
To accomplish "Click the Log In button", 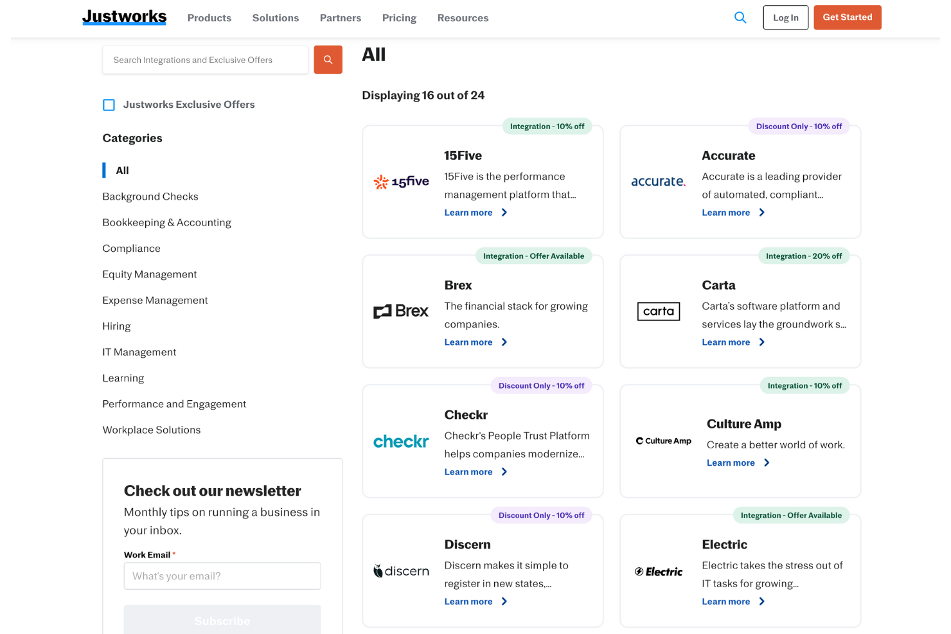I will [x=785, y=18].
